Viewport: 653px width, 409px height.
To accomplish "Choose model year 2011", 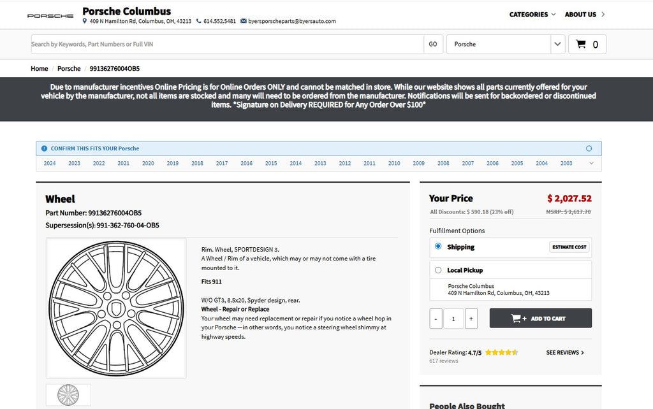I will point(369,163).
